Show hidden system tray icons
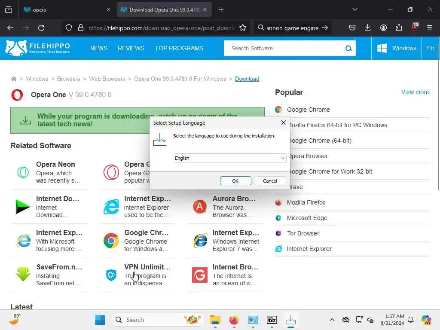 click(332, 320)
